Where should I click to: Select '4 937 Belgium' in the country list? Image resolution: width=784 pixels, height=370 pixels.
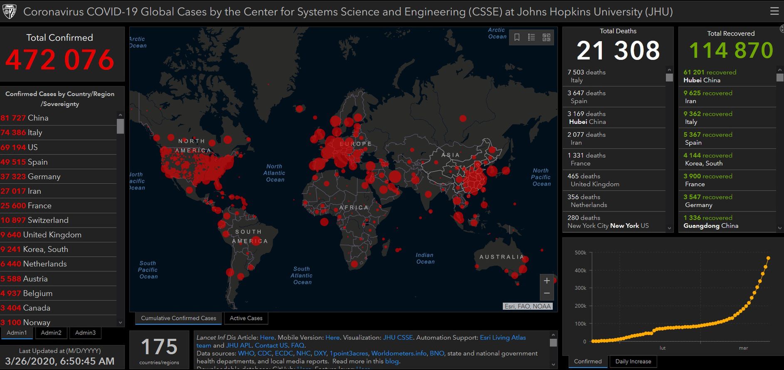point(58,293)
